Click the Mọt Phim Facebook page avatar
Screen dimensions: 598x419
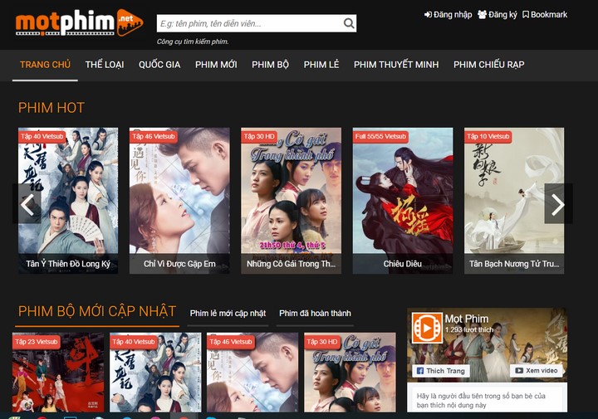click(x=427, y=328)
